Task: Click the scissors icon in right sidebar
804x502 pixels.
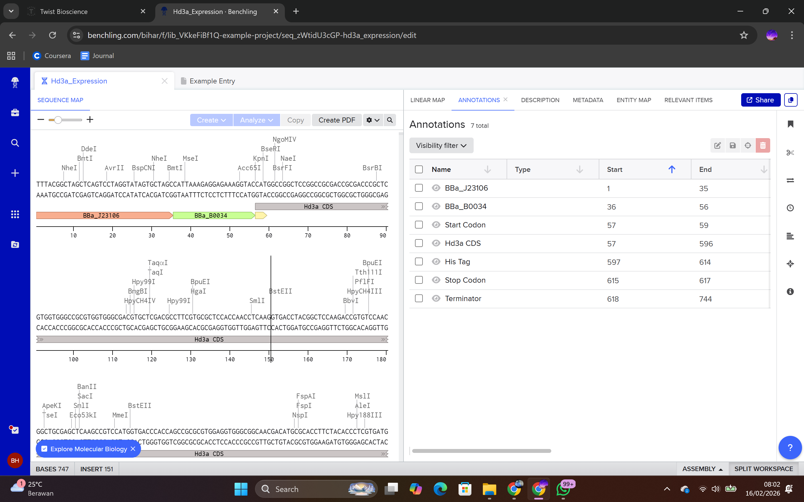Action: pyautogui.click(x=790, y=152)
